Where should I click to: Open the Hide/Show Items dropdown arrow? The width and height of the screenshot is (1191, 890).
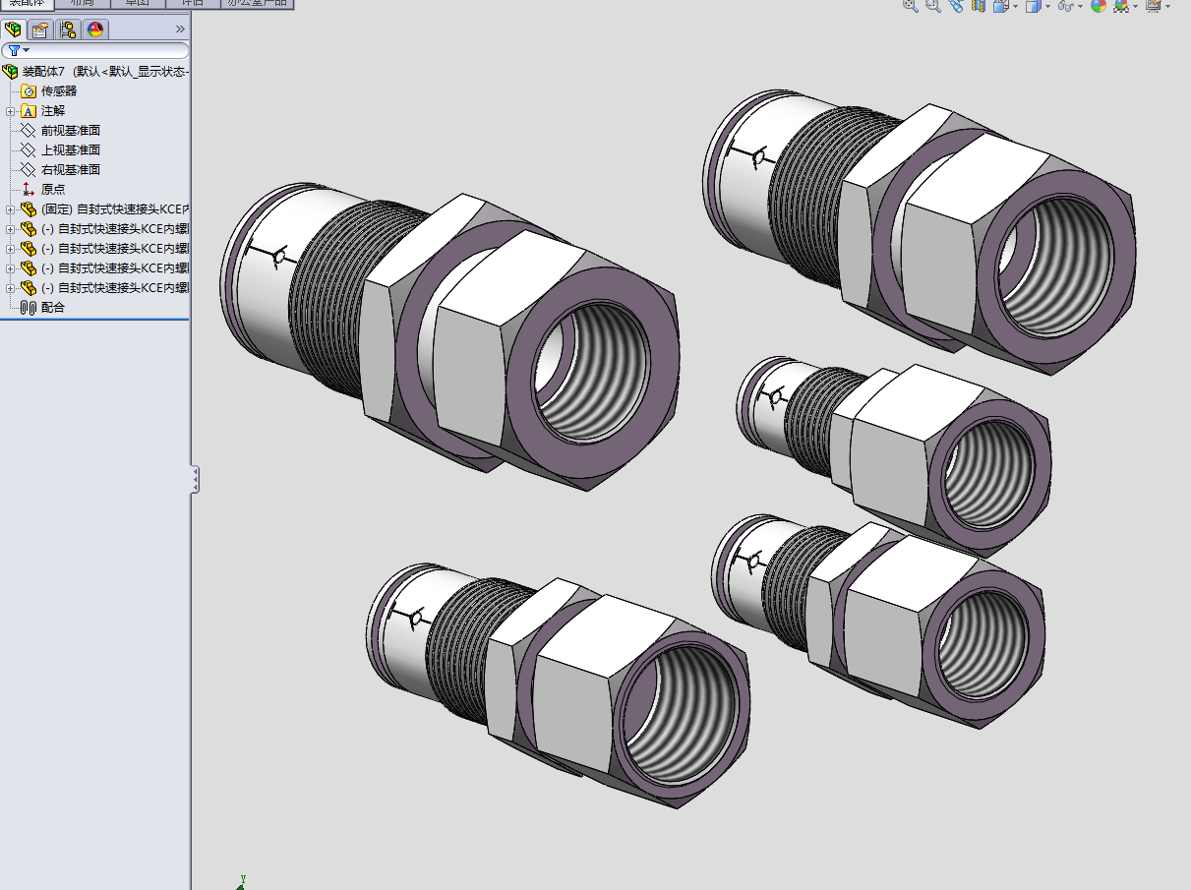[x=1080, y=7]
